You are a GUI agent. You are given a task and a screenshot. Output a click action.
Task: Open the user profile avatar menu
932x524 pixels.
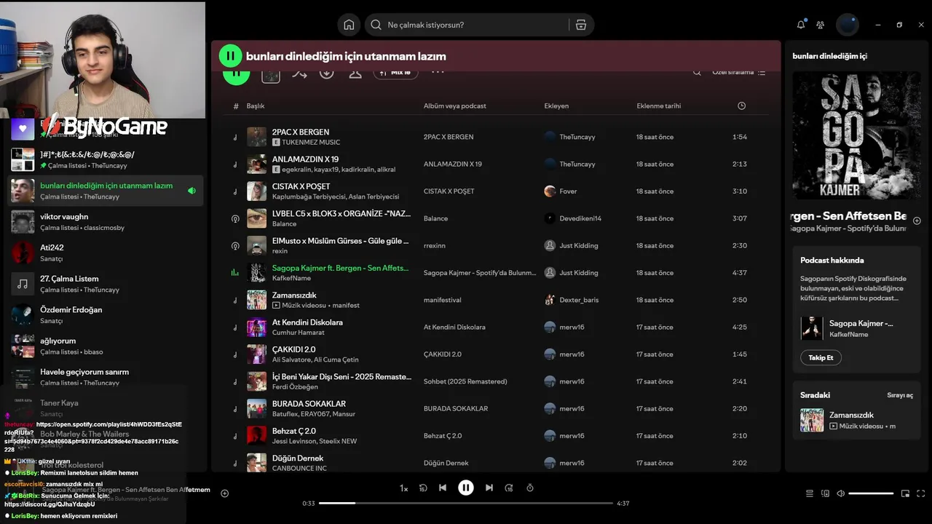coord(848,25)
